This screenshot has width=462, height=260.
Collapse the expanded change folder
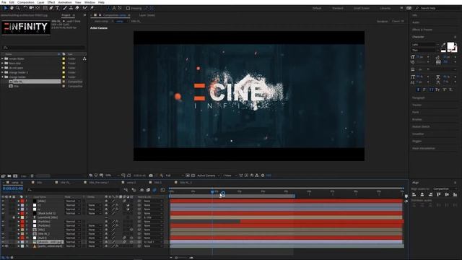pyautogui.click(x=3, y=77)
